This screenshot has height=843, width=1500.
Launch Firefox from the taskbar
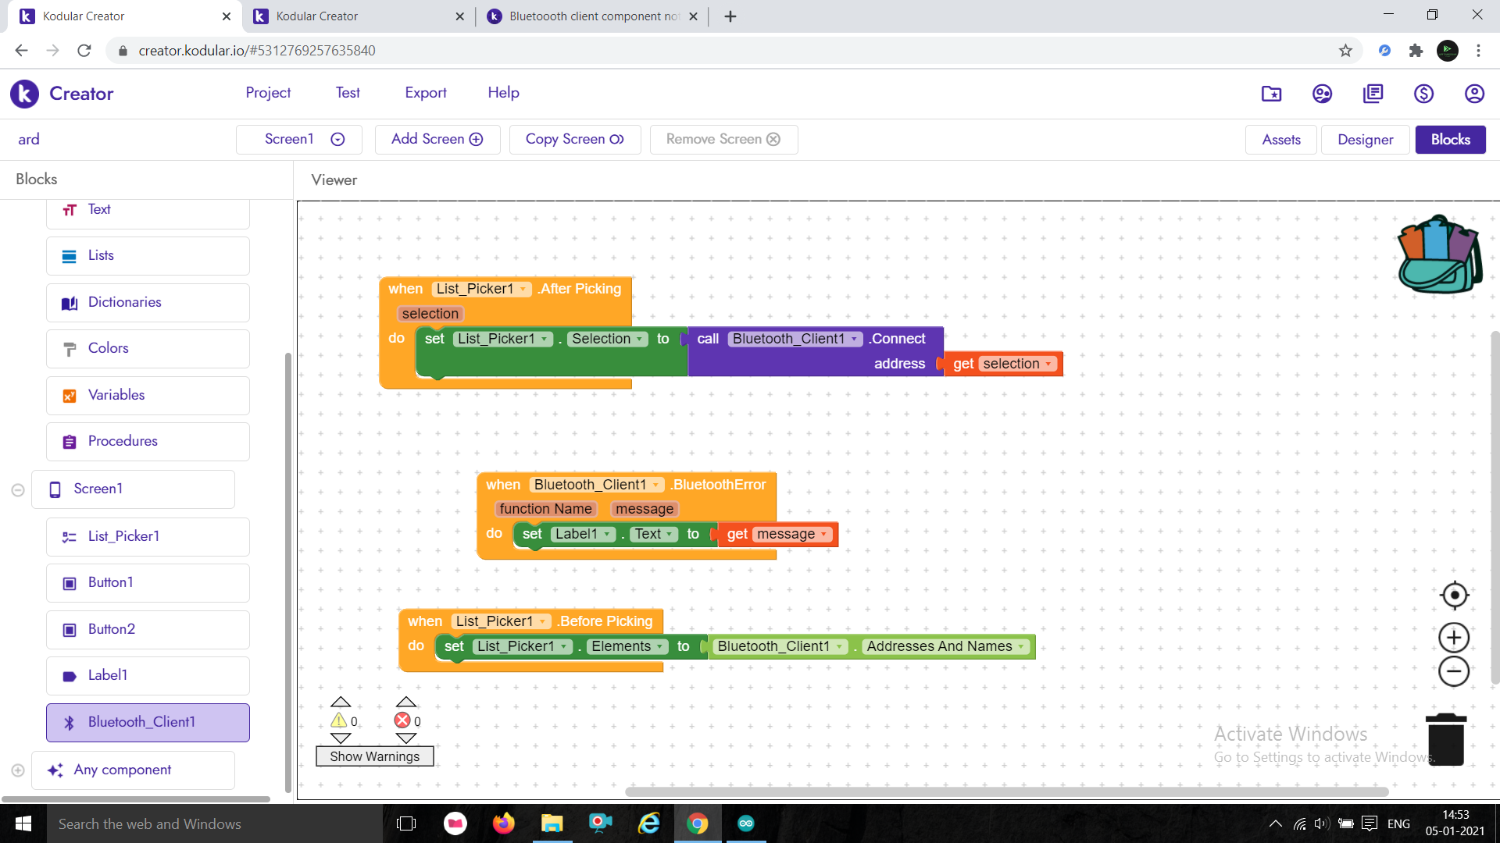[504, 823]
